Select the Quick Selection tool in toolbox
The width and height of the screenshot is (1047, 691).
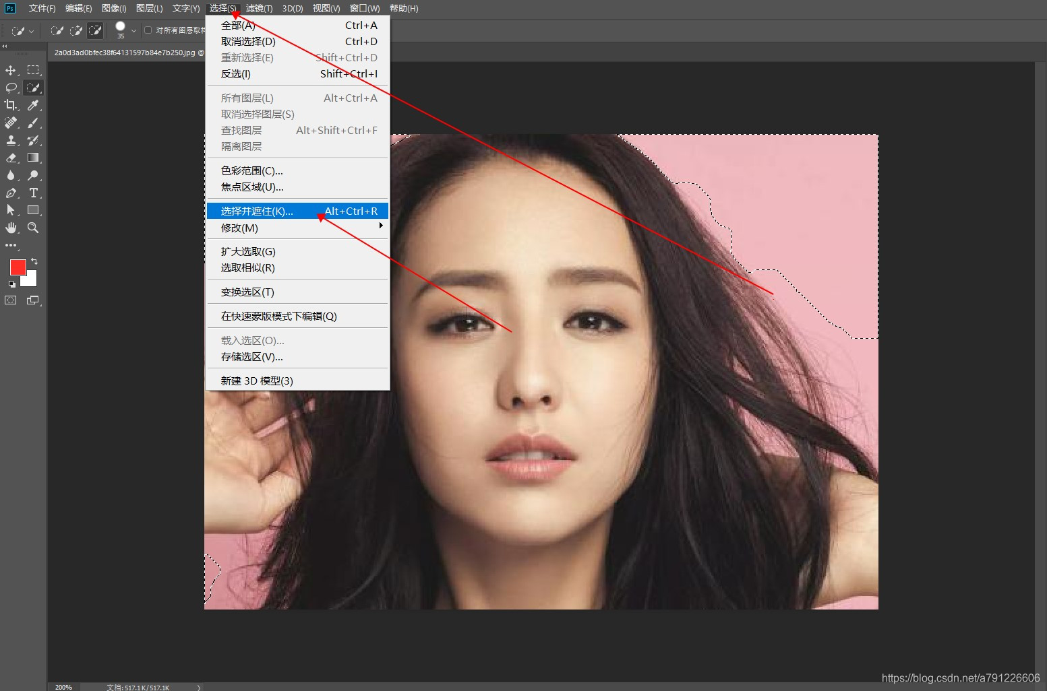coord(33,88)
